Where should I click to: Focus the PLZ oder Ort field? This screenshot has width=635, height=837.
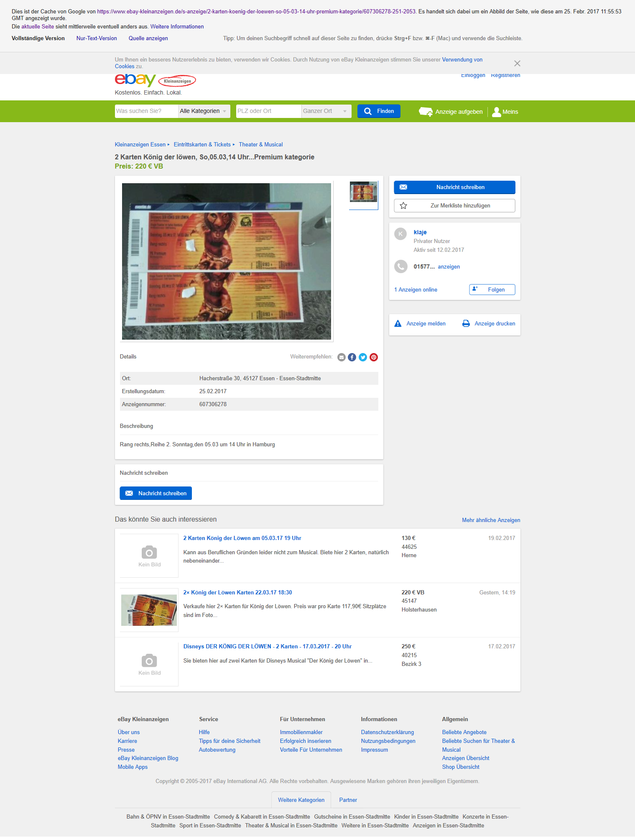point(268,111)
